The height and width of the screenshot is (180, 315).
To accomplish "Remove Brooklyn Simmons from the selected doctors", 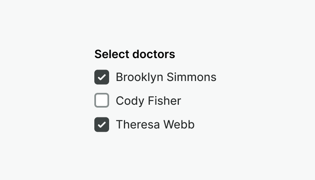I will click(x=102, y=77).
